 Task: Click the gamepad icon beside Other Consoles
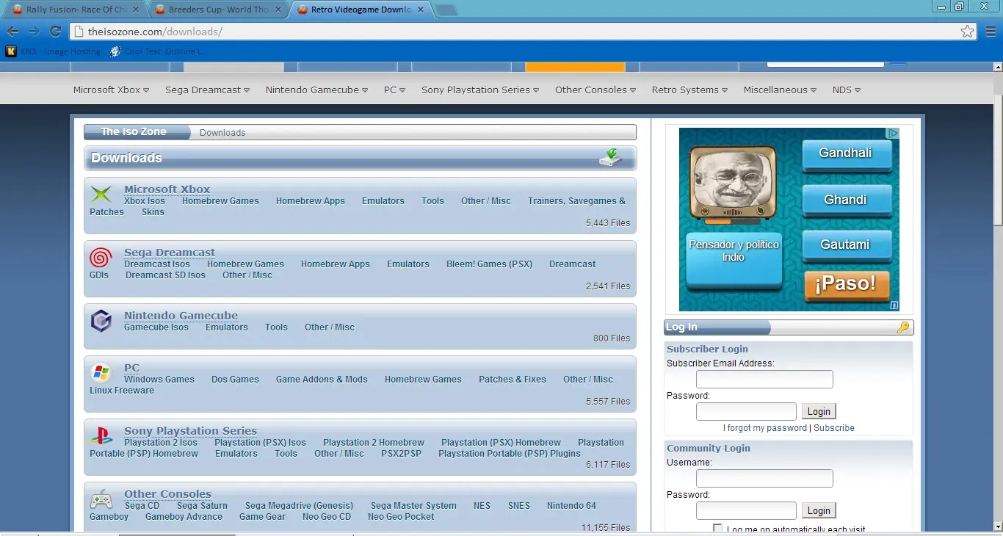pos(101,500)
